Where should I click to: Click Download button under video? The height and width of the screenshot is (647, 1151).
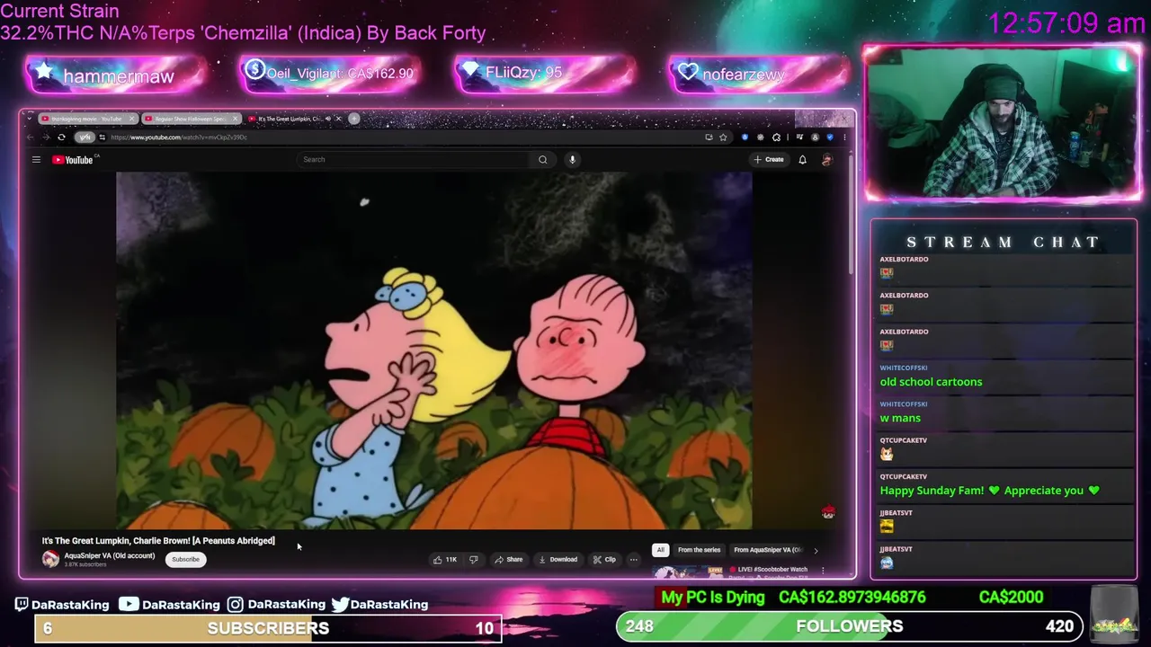coord(558,559)
